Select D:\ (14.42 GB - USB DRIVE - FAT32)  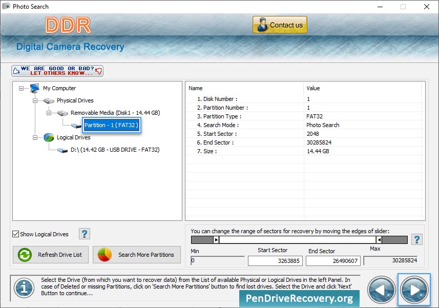pos(115,150)
